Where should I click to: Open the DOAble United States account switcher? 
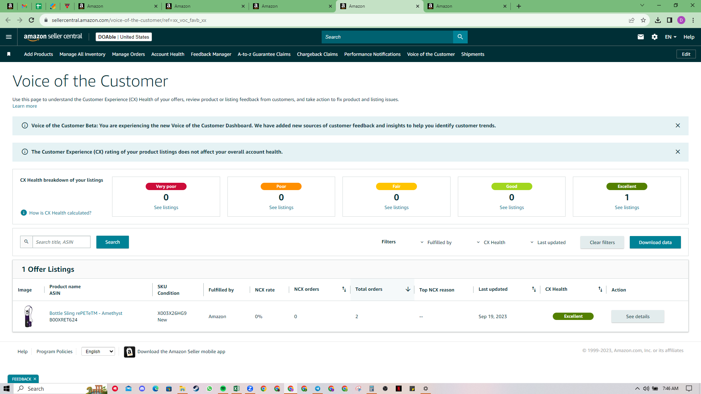pos(124,37)
